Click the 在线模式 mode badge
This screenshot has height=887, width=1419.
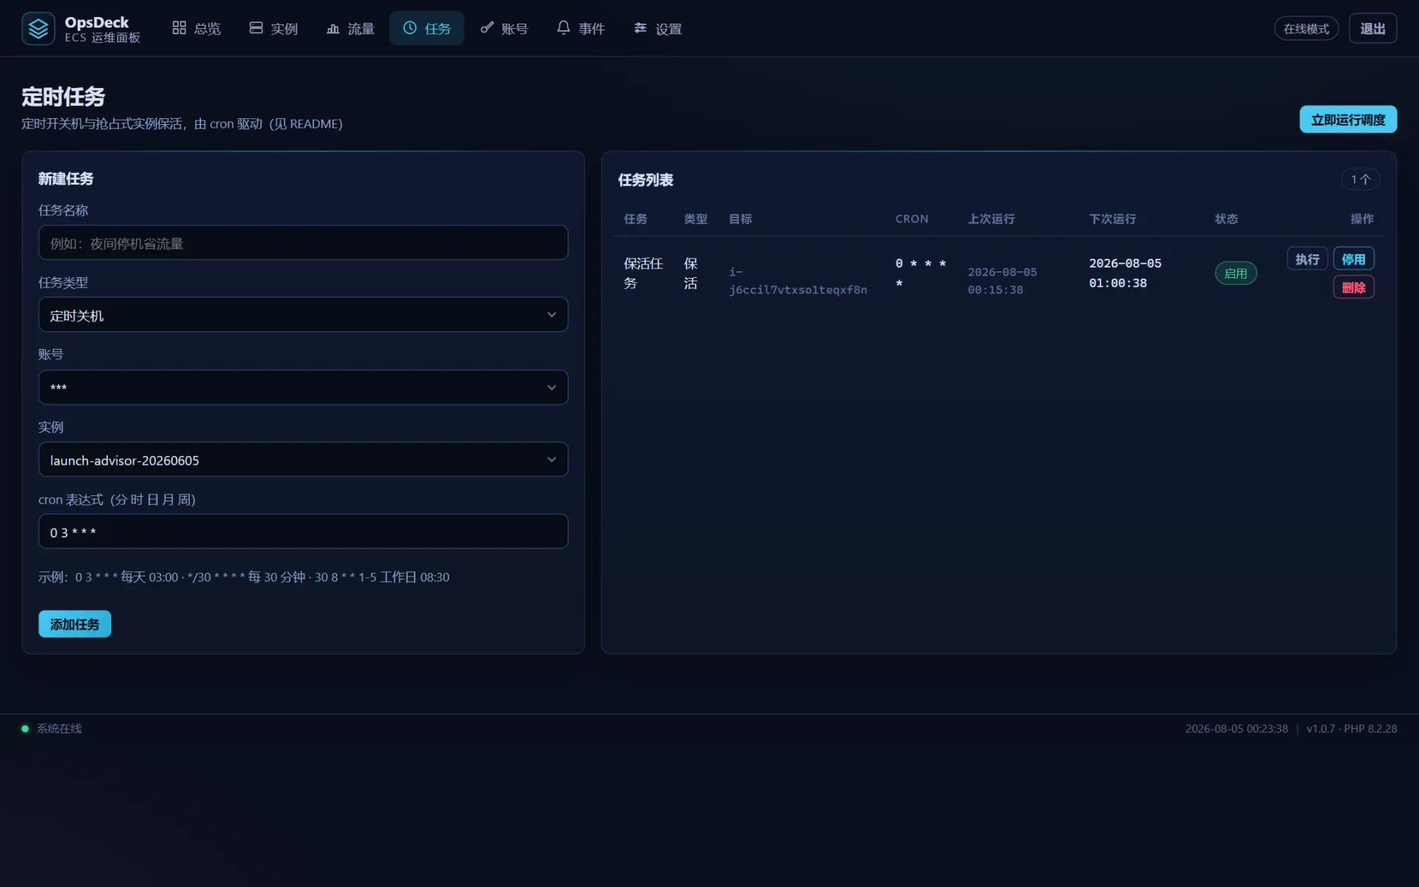[x=1306, y=29]
